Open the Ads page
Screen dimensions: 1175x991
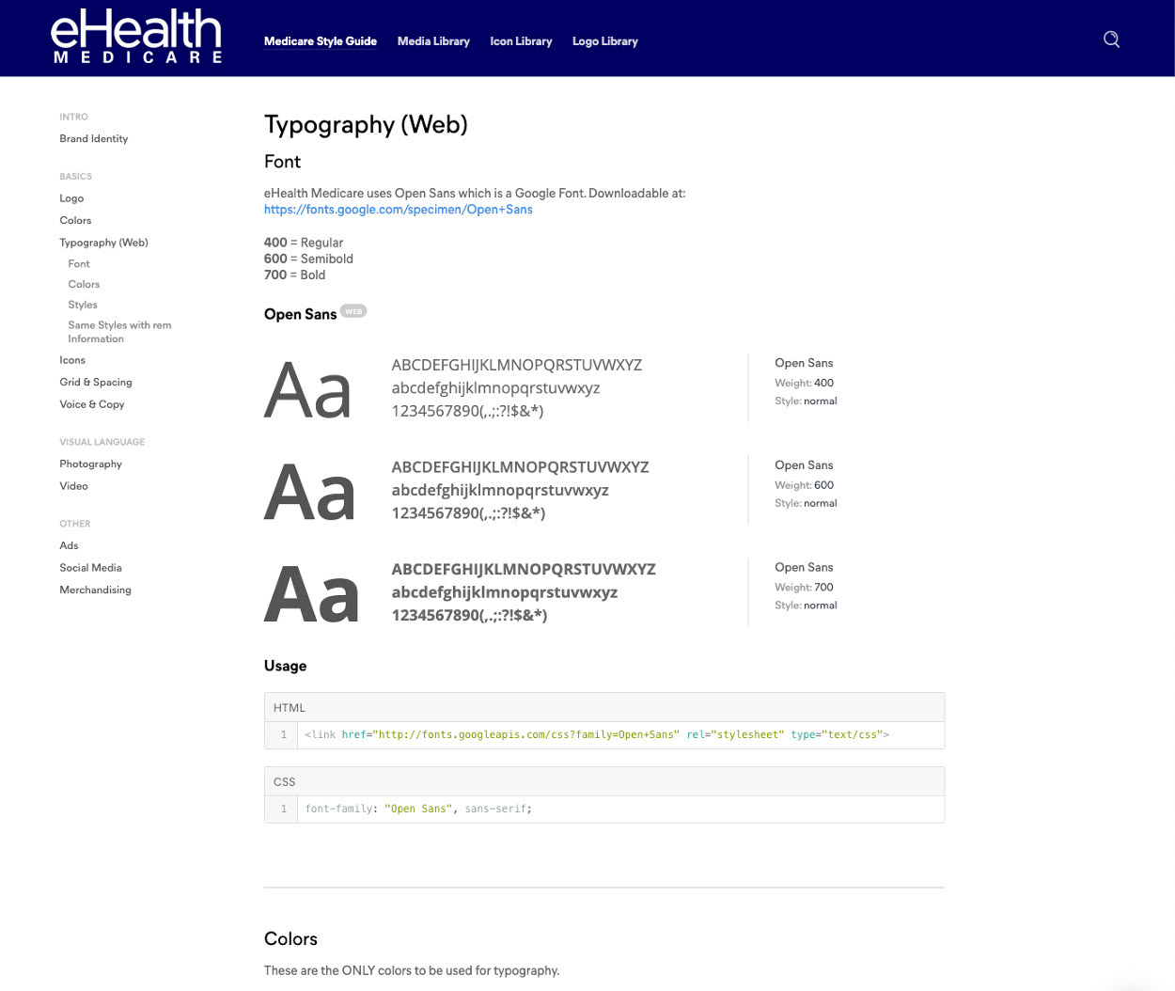coord(70,545)
